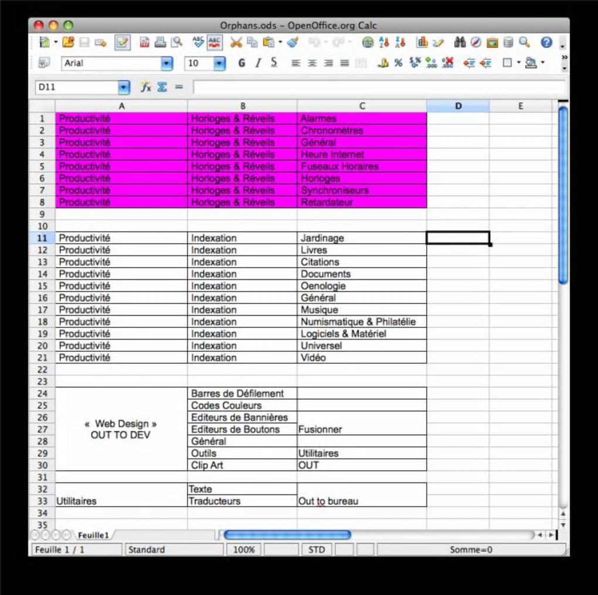This screenshot has height=595, width=598.
Task: Open the Help question mark icon
Action: pyautogui.click(x=546, y=42)
